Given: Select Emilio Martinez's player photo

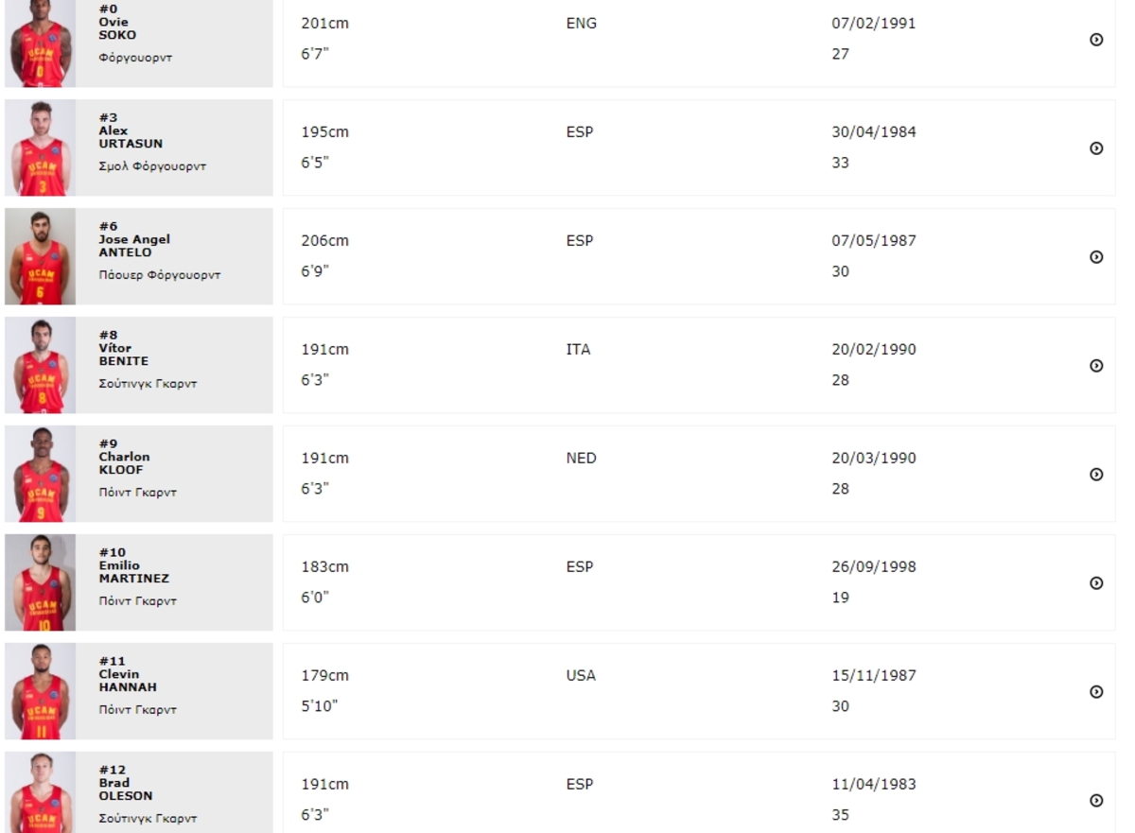Looking at the screenshot, I should pos(40,582).
